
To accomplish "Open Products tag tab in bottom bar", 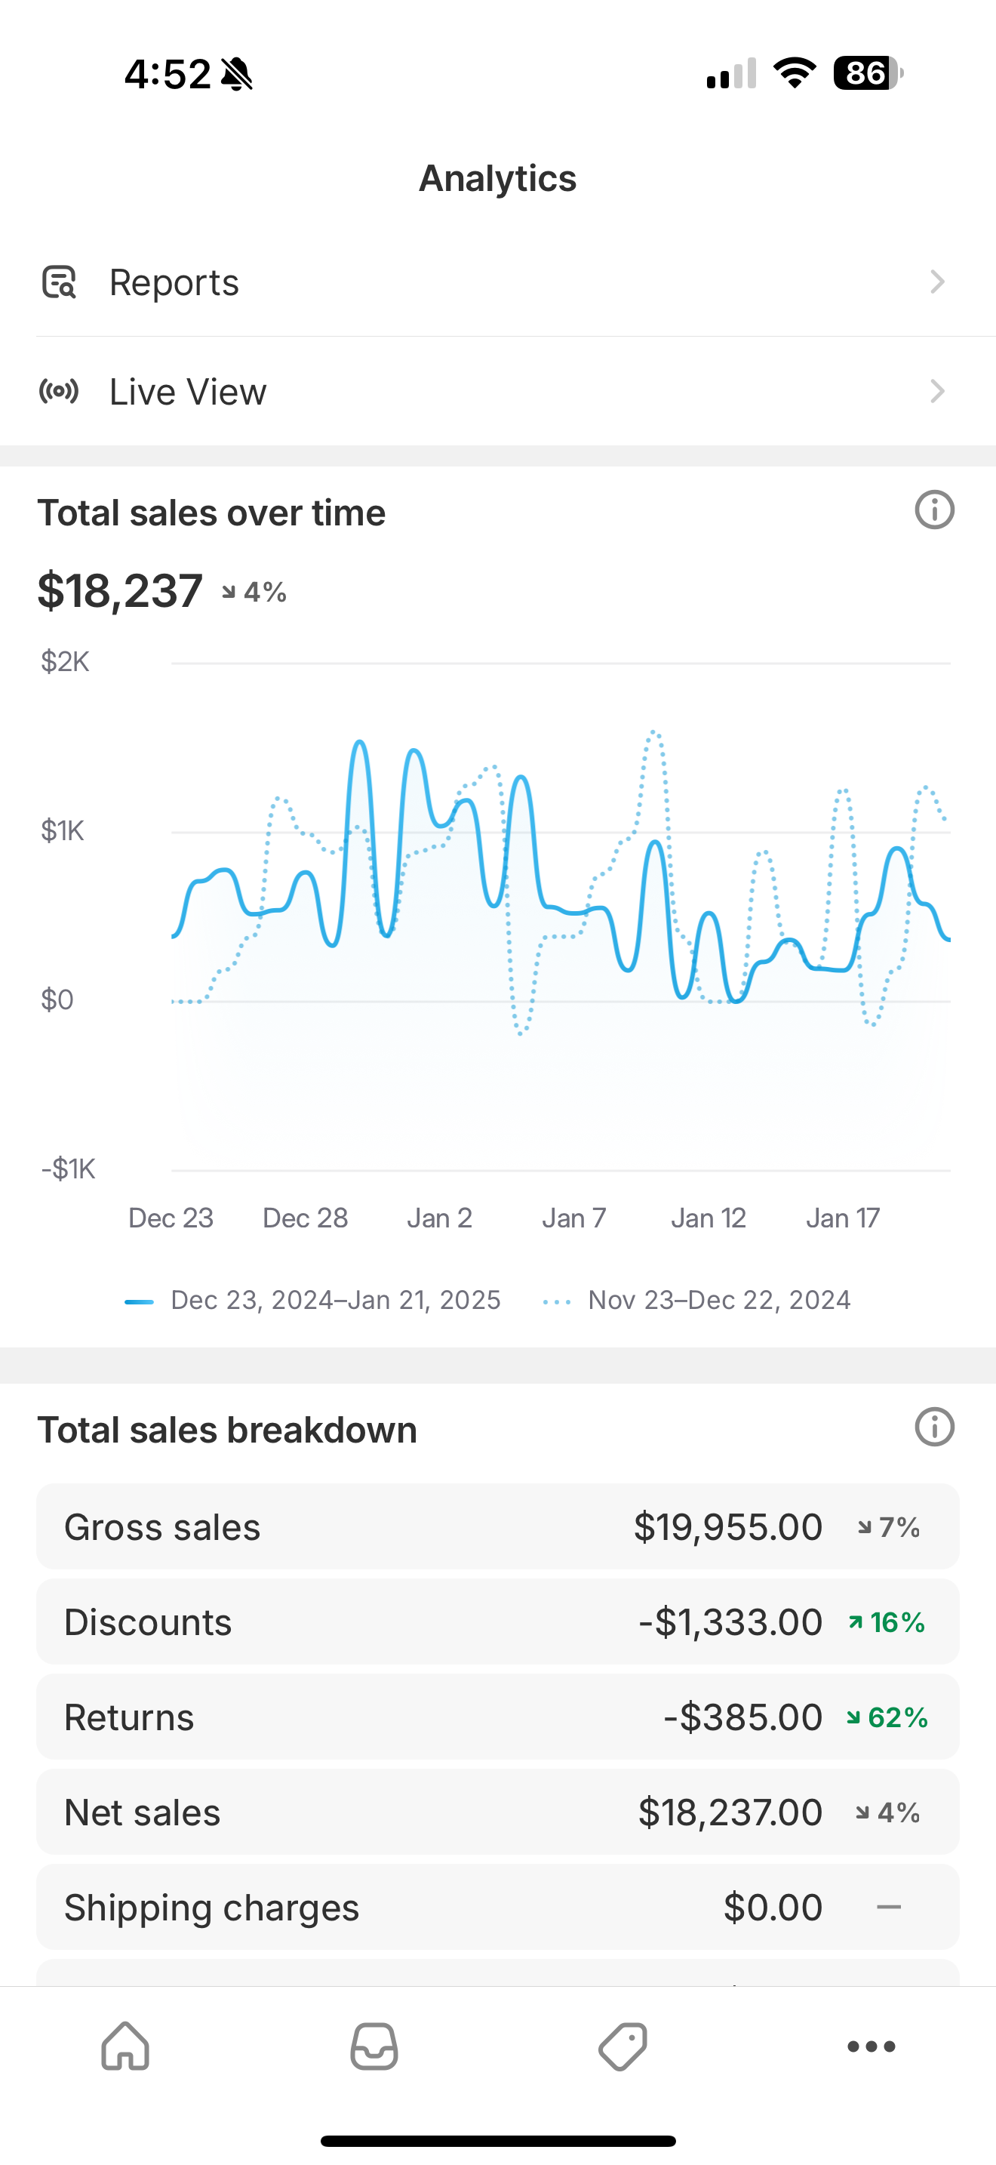I will pyautogui.click(x=622, y=2046).
